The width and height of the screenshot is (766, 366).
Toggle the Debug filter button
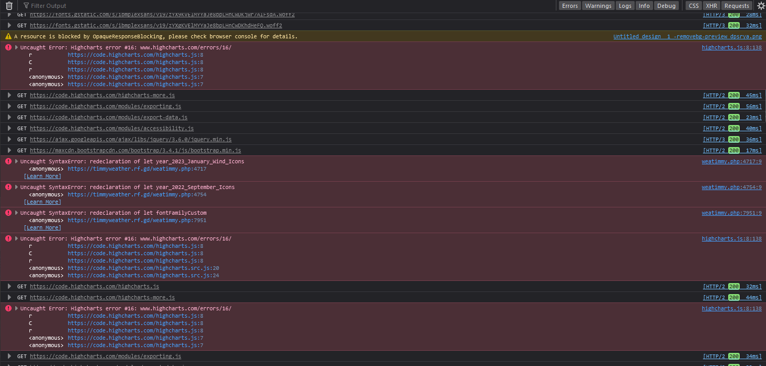666,6
